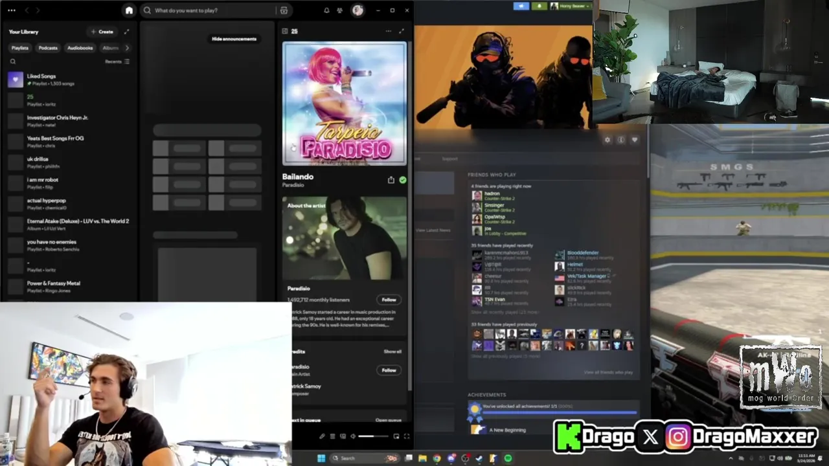Open Spotify mini player icon

point(396,436)
